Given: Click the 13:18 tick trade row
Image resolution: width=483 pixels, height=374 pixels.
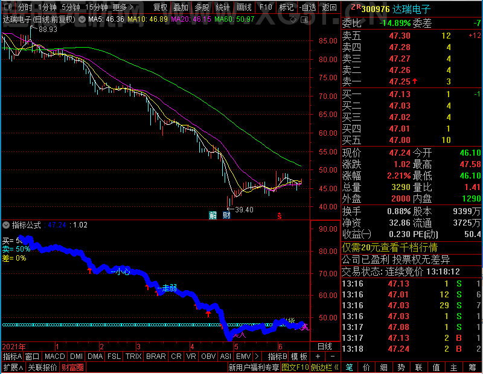Looking at the screenshot, I should click(x=411, y=349).
